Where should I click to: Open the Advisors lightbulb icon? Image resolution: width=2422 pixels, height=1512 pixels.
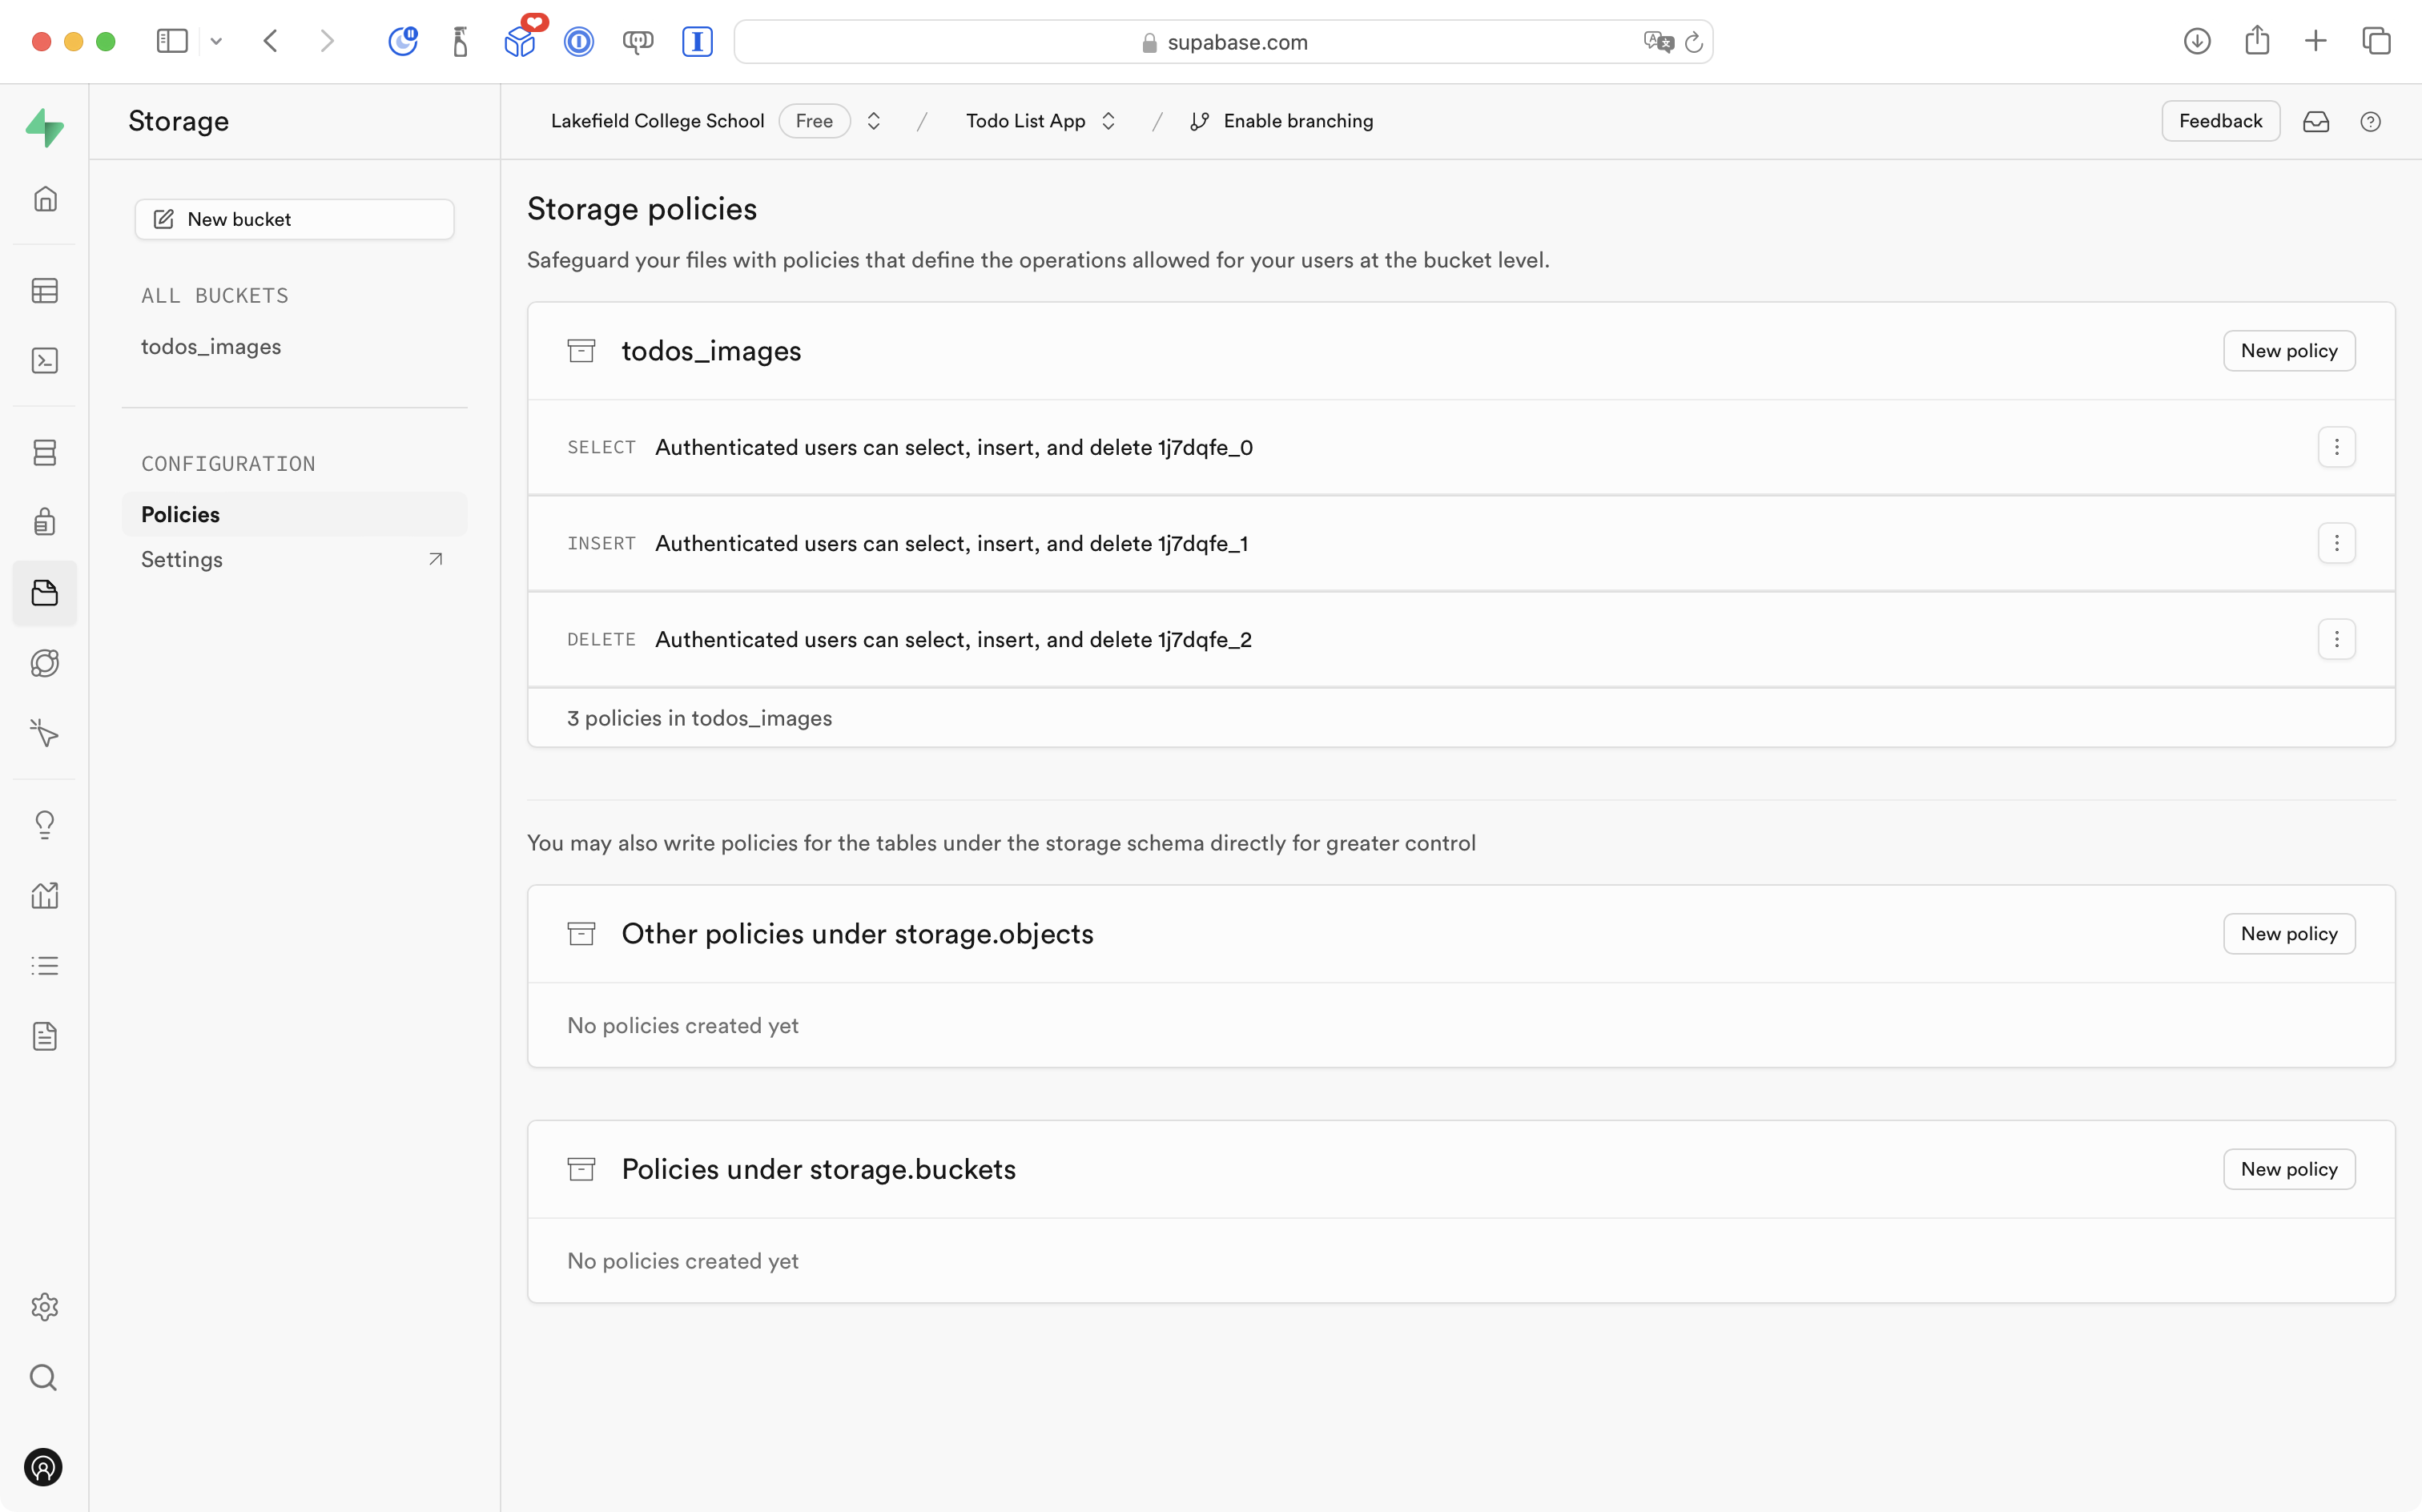pos(45,825)
